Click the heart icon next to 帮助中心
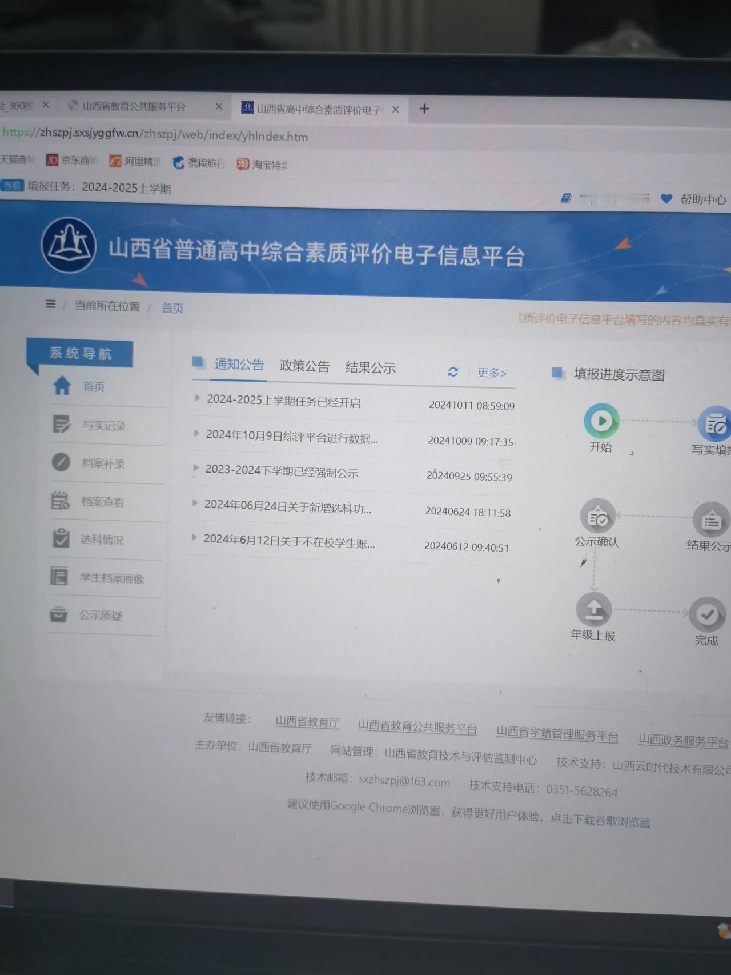The image size is (731, 975). [x=666, y=199]
